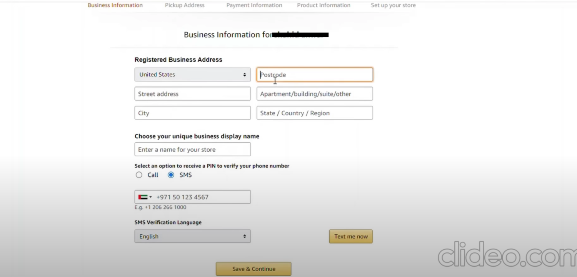Click the Business Information step label
The height and width of the screenshot is (277, 577).
pyautogui.click(x=115, y=5)
